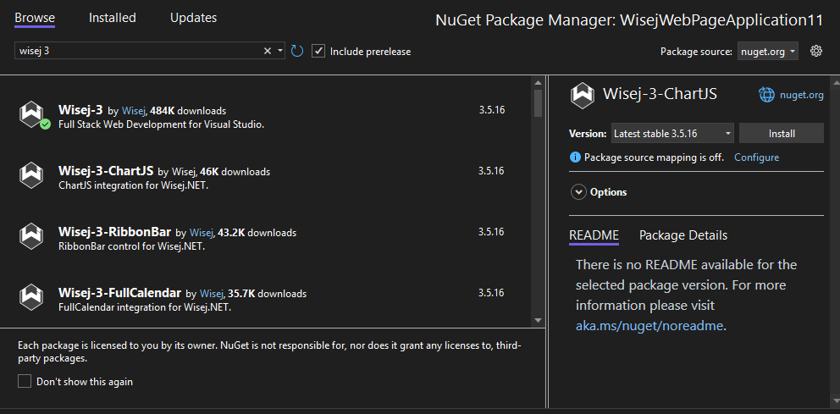Click 'RibbonBar control for Wisej.NET.' description

pos(131,247)
